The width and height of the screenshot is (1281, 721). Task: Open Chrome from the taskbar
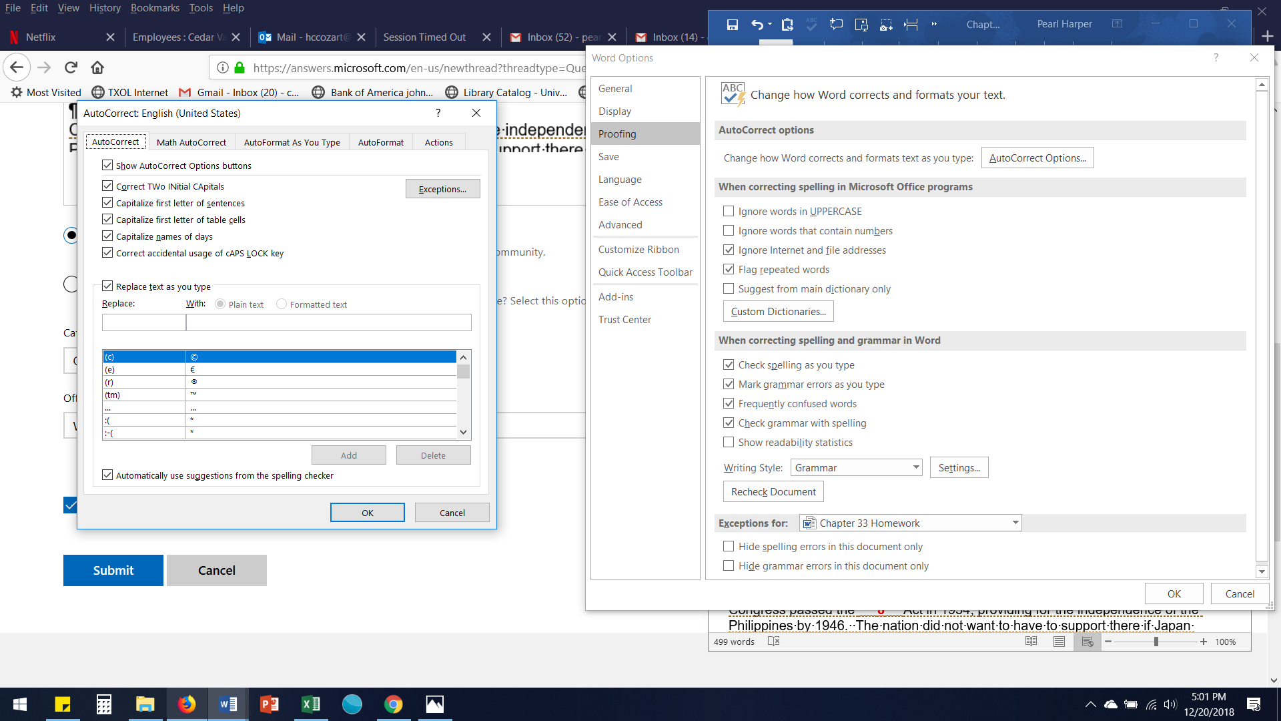coord(394,704)
